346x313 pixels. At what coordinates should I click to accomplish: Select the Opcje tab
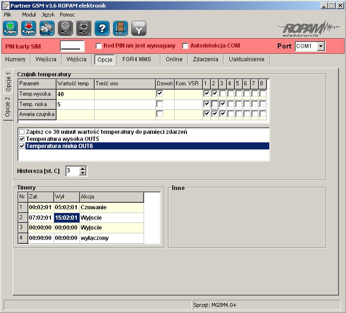[x=105, y=60]
